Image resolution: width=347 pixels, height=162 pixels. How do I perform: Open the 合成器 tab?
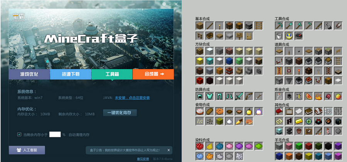[153, 74]
